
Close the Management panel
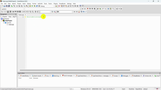pyautogui.click(x=16, y=14)
